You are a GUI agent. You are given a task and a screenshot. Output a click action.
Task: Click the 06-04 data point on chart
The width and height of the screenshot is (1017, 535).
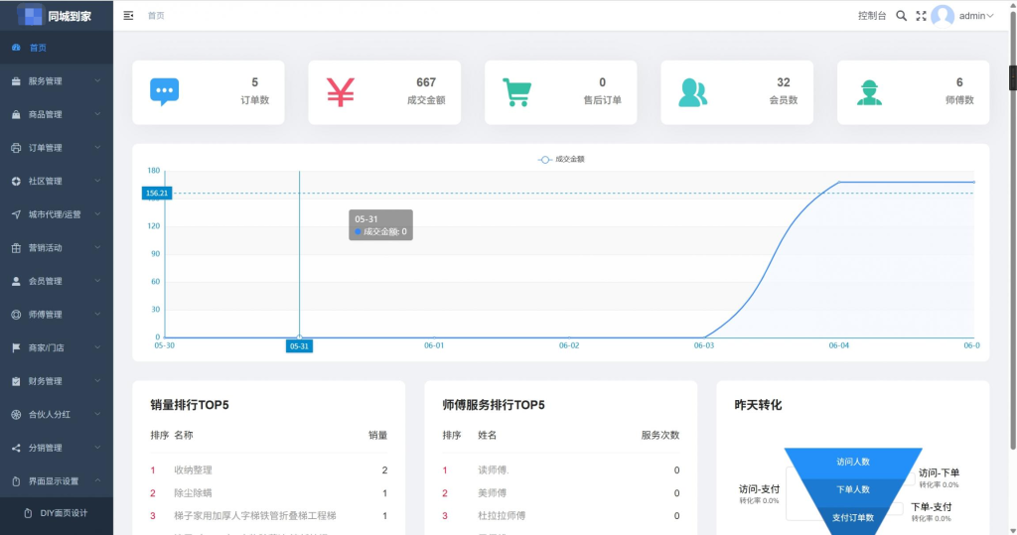838,183
